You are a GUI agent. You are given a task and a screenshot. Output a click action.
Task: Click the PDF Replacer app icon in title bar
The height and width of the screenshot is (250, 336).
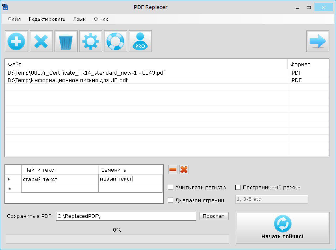tap(5, 7)
